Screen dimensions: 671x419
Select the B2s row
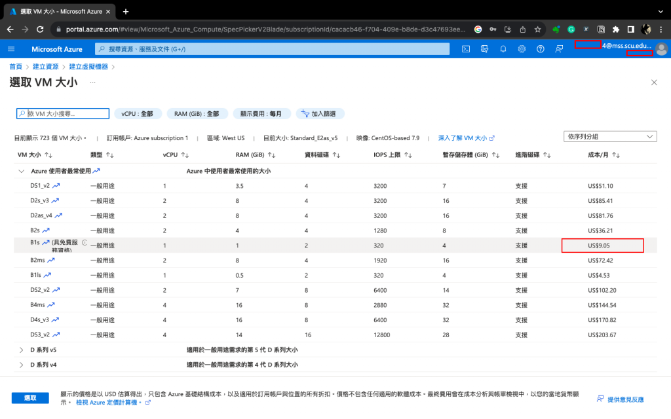(335, 230)
